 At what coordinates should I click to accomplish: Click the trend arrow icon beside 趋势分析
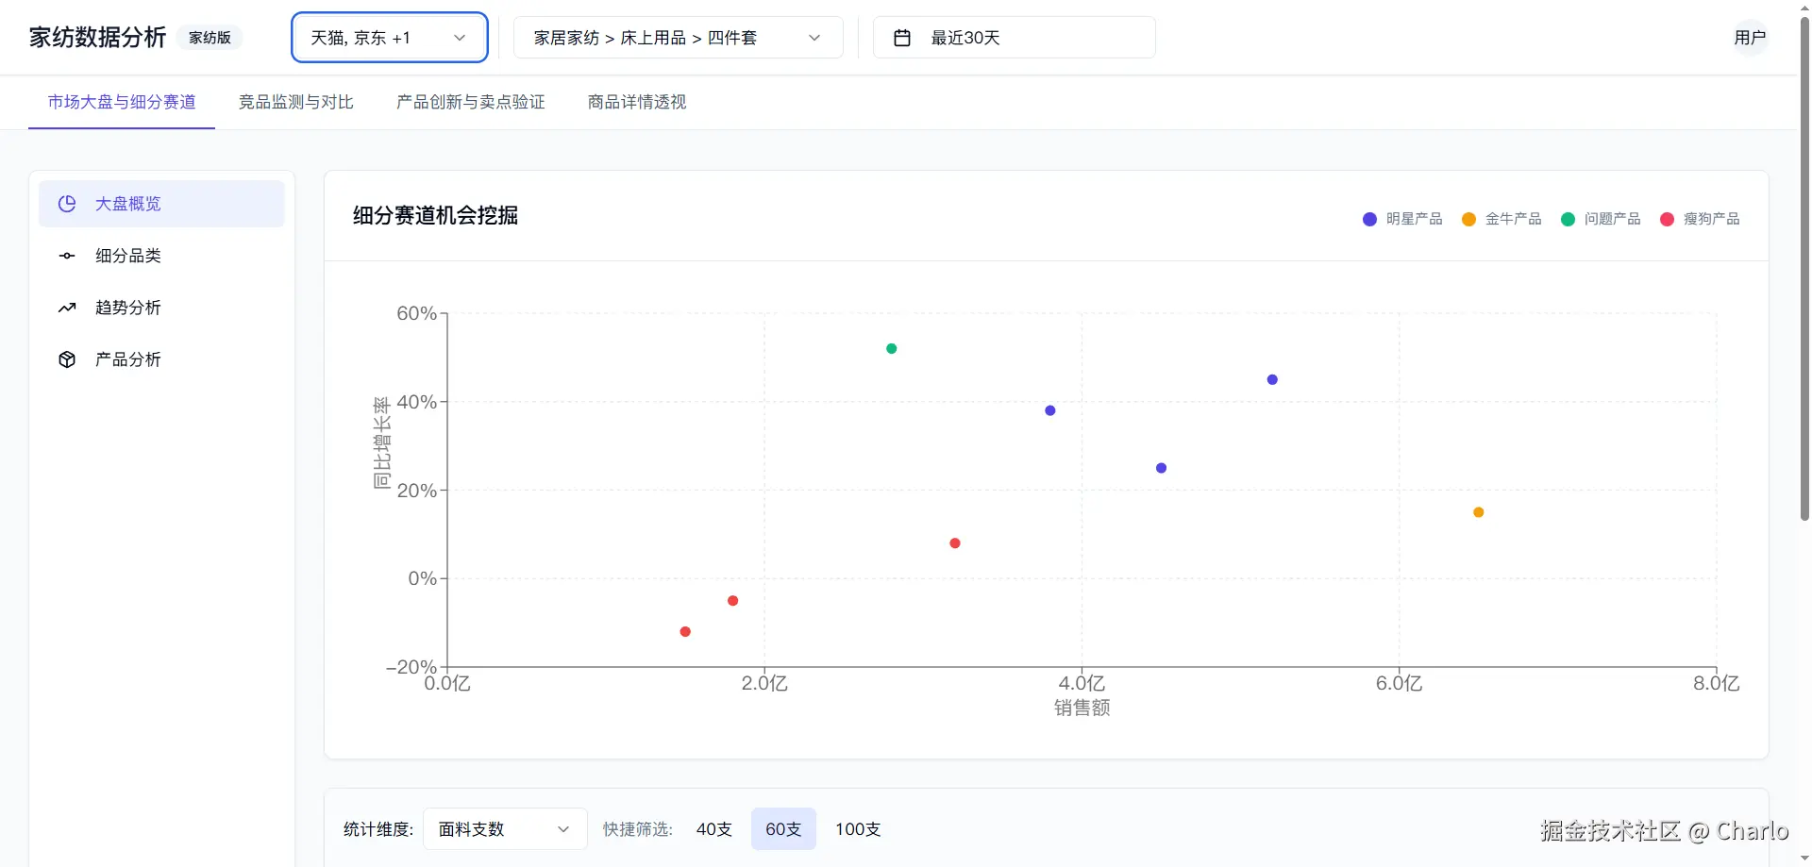tap(67, 308)
